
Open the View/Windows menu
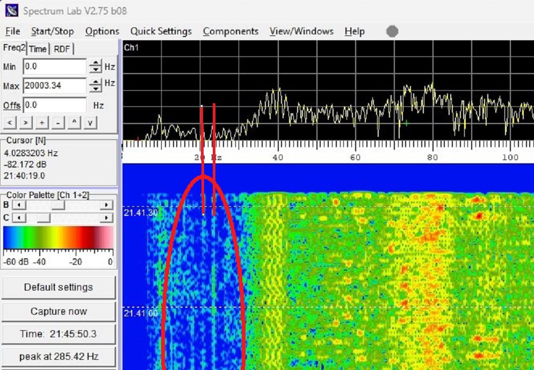point(301,31)
